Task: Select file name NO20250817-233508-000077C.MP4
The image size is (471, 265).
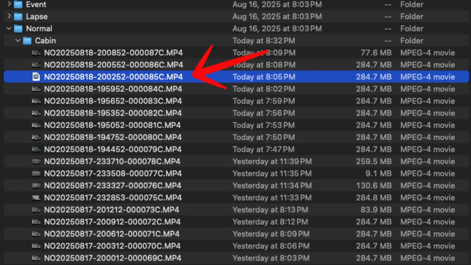Action: (x=113, y=173)
